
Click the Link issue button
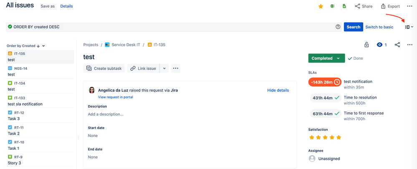click(x=143, y=68)
